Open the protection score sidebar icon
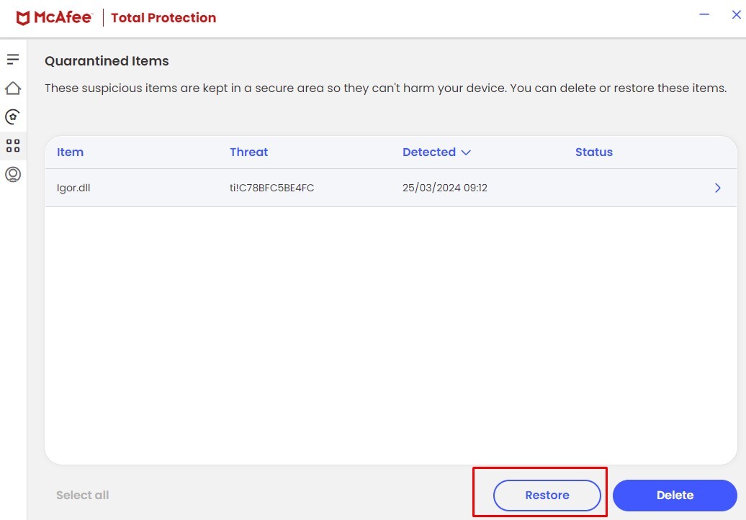This screenshot has width=746, height=520. pyautogui.click(x=13, y=117)
